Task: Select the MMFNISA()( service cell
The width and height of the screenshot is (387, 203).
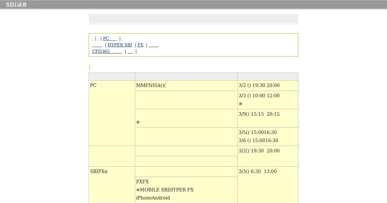Action: click(x=186, y=85)
